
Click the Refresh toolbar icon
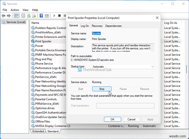click(29, 16)
